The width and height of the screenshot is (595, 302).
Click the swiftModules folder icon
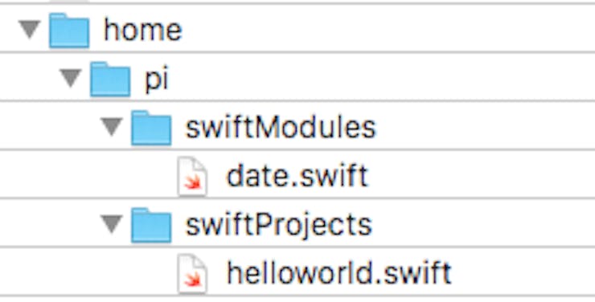point(151,128)
